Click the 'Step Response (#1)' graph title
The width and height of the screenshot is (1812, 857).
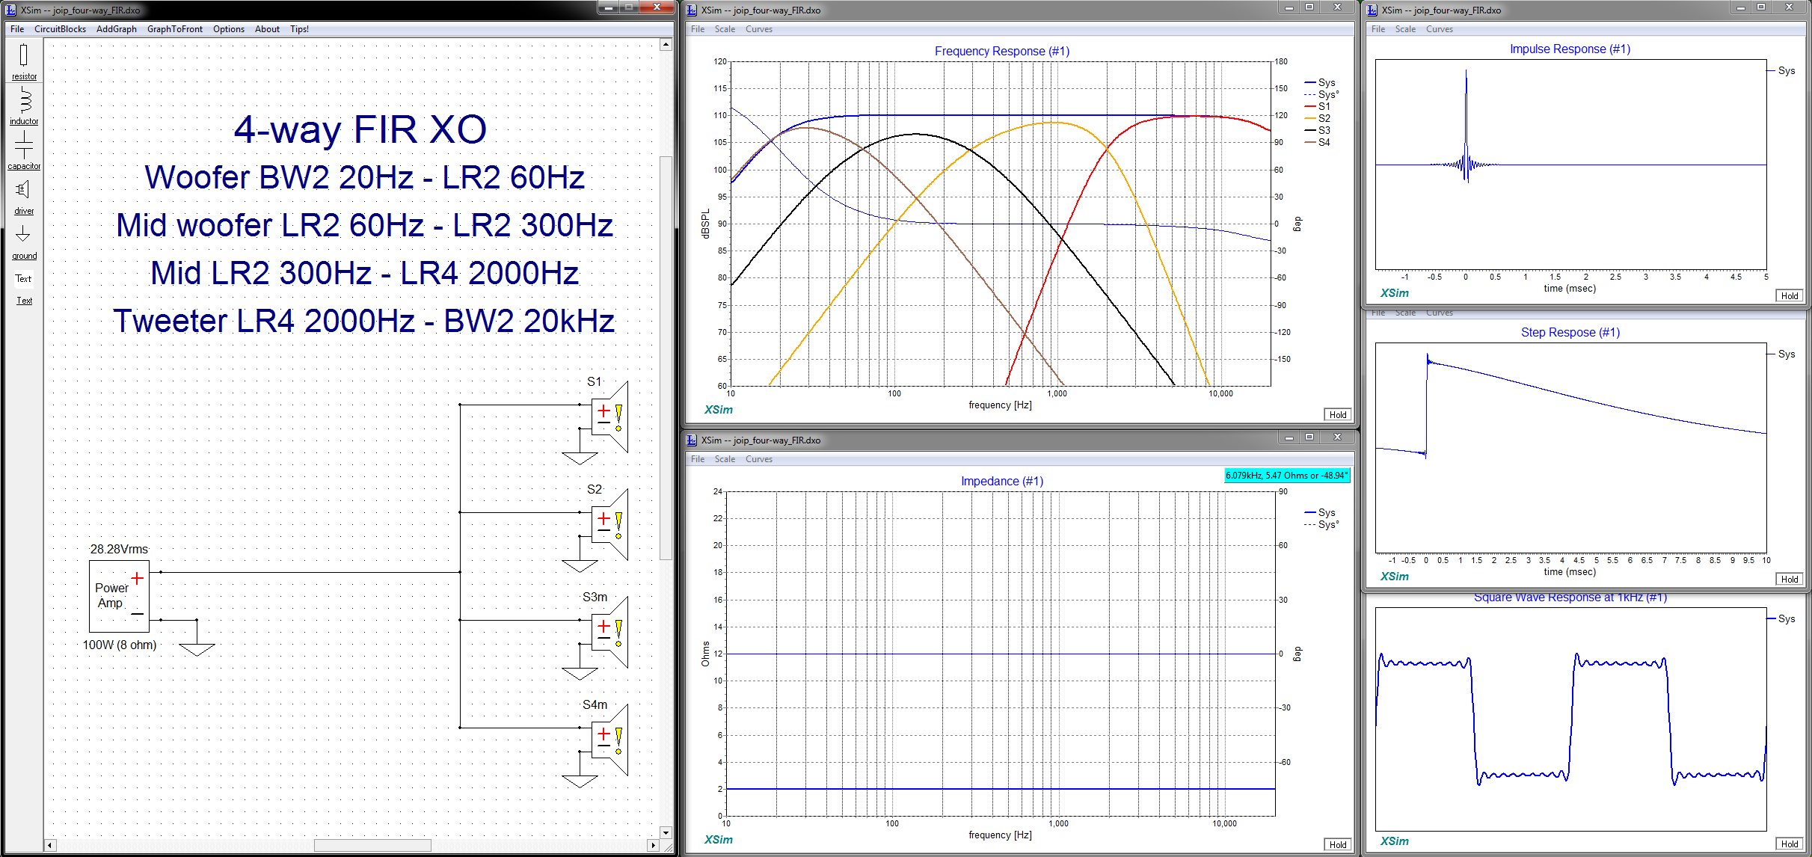tap(1570, 333)
